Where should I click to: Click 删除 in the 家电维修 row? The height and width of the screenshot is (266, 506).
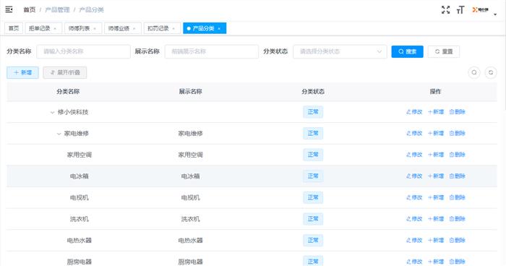(x=458, y=133)
